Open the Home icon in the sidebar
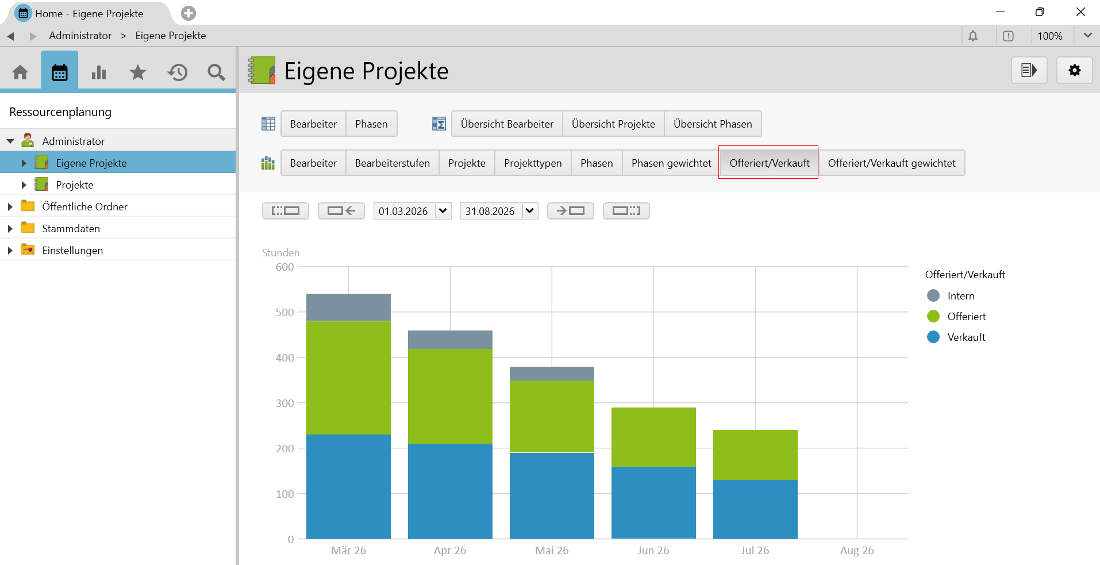Viewport: 1100px width, 565px height. 20,72
